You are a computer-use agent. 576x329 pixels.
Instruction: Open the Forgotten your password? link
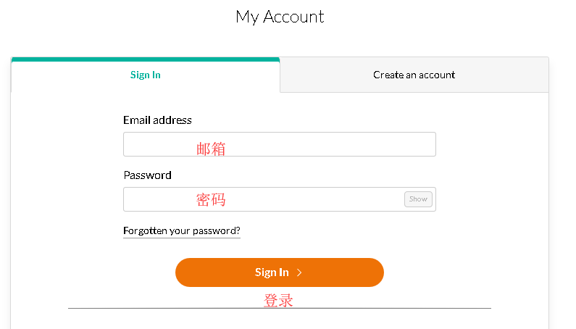181,231
